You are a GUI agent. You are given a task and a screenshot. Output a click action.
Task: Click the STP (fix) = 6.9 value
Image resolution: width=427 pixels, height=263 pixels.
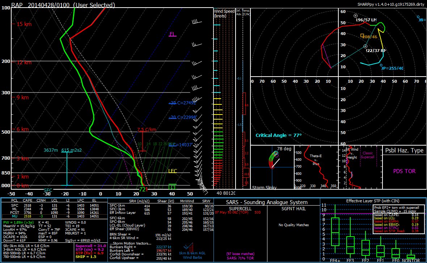pyautogui.click(x=90, y=253)
